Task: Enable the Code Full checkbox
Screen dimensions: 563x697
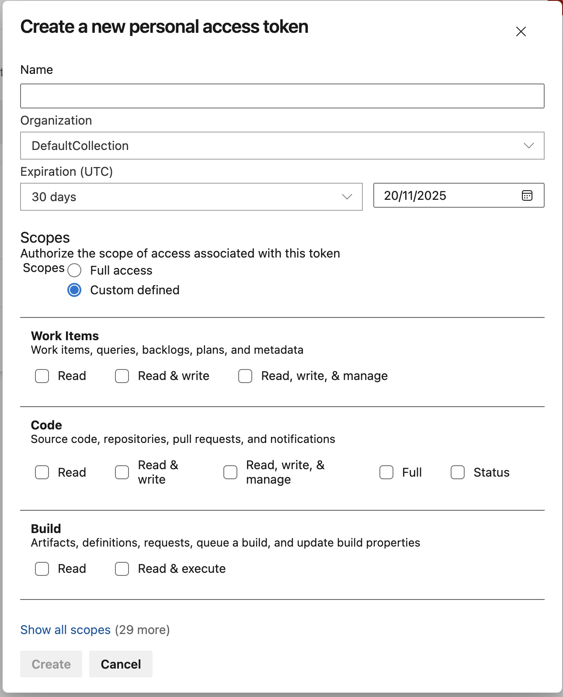Action: pyautogui.click(x=386, y=472)
